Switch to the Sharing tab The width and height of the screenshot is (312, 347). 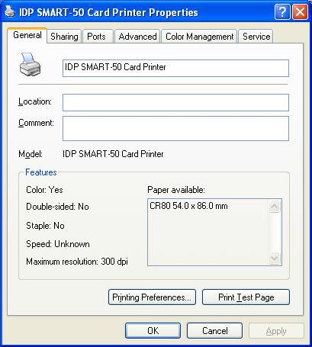pos(64,37)
